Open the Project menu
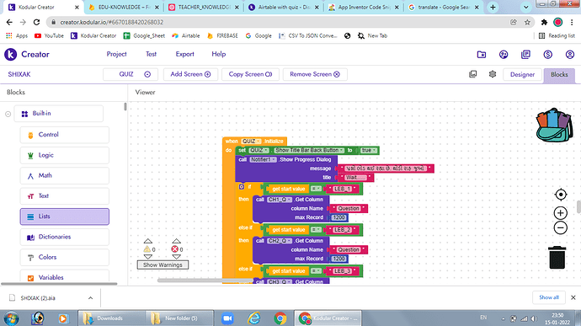The width and height of the screenshot is (581, 326). pyautogui.click(x=116, y=54)
